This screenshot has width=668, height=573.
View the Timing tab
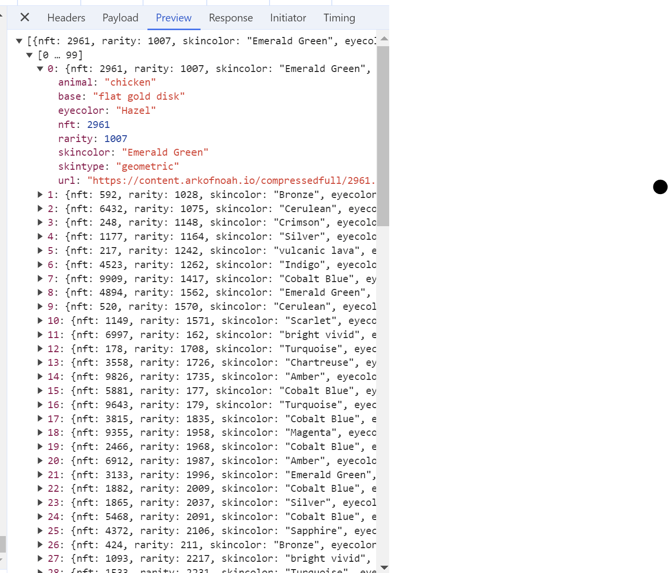pos(339,18)
